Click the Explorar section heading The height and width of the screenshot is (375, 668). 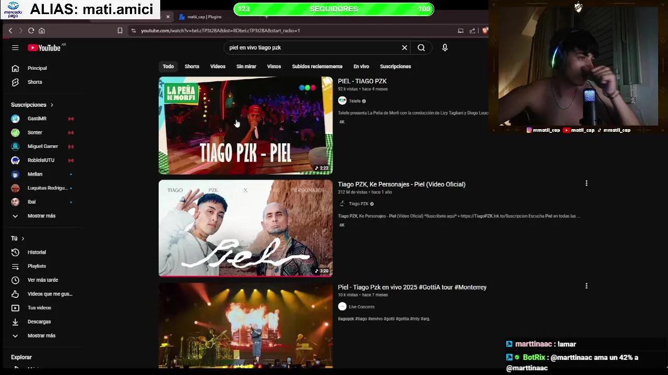(x=21, y=357)
